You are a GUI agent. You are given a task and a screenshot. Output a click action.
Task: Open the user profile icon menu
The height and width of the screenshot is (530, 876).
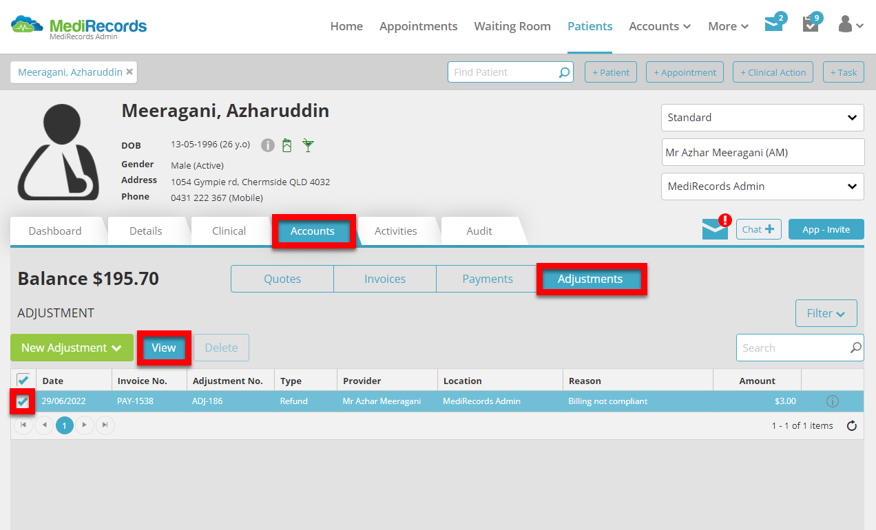pos(851,25)
